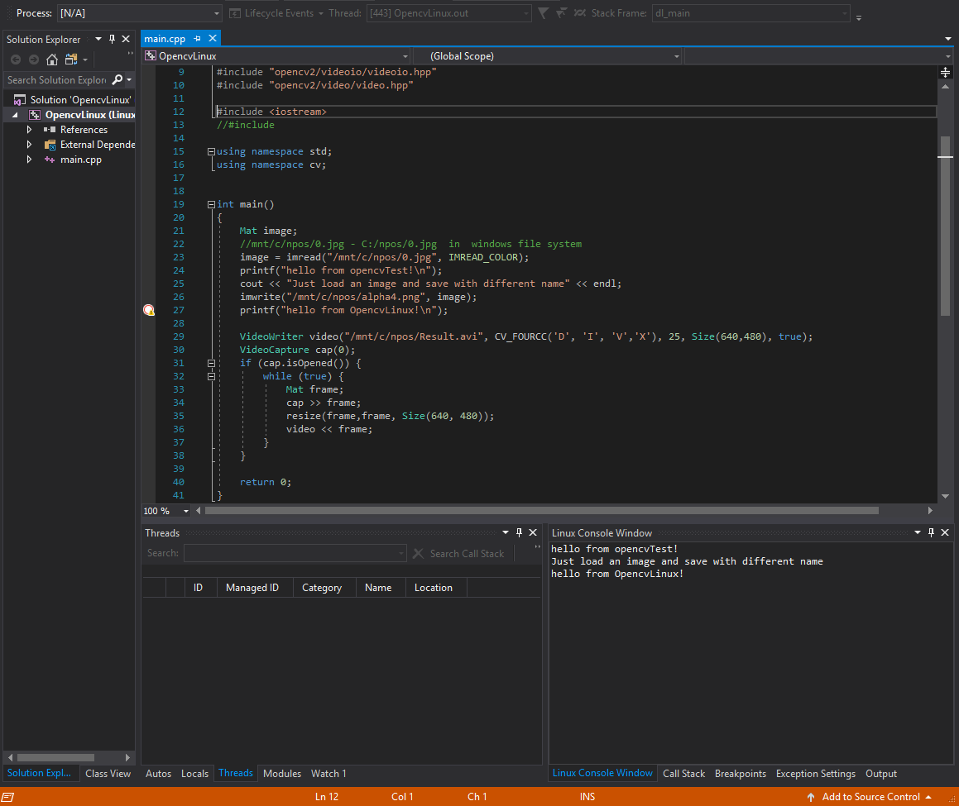Click the Search Solution Explorer input field

[x=56, y=80]
